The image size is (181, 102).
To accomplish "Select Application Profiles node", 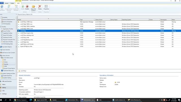I will (x=7, y=29).
